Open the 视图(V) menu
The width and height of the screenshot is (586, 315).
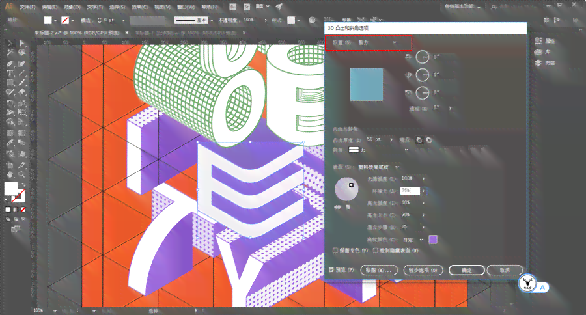coord(162,7)
